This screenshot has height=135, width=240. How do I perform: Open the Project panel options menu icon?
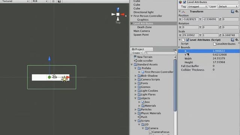[175, 50]
